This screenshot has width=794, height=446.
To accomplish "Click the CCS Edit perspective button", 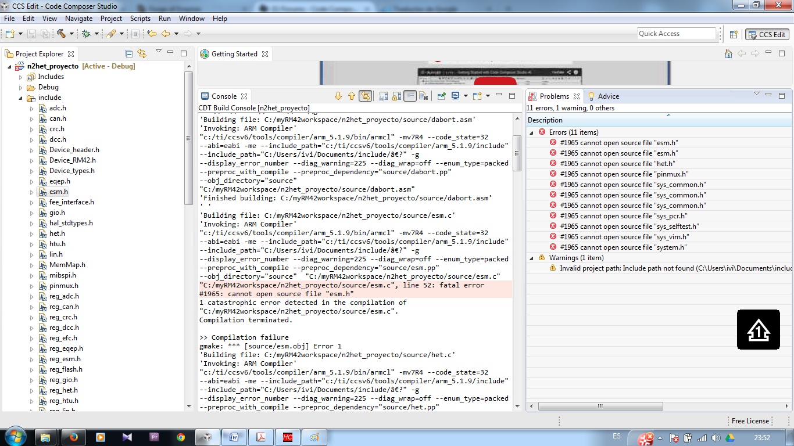I will tap(767, 34).
